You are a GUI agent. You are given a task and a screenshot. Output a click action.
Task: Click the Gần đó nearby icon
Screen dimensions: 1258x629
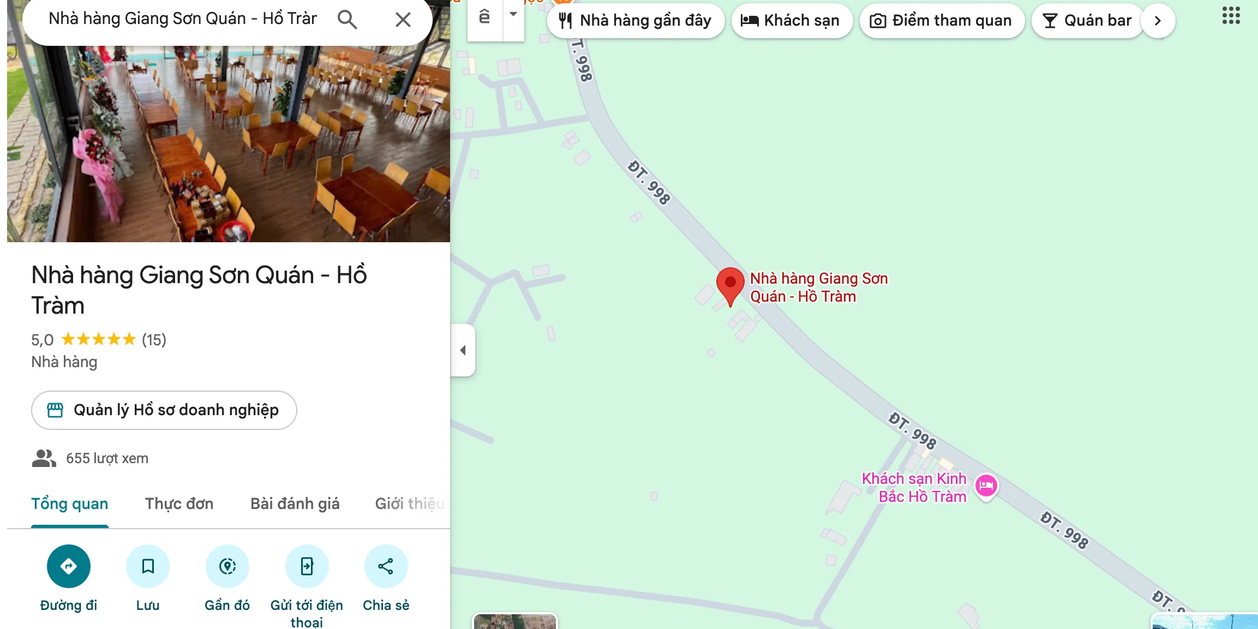[x=227, y=566]
